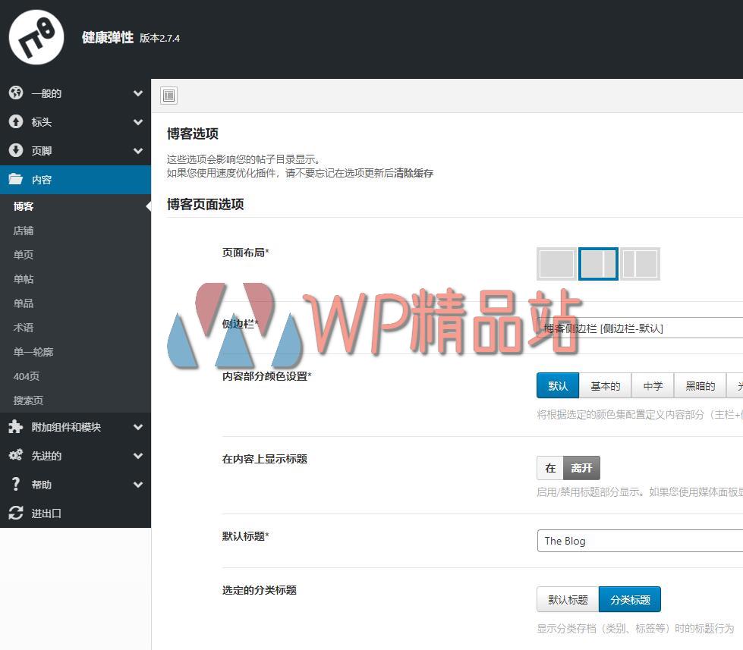
Task: Click the 清除缓存 link
Action: (414, 173)
